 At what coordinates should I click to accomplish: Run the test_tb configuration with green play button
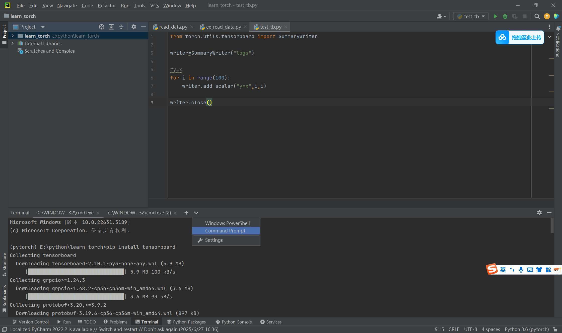coord(495,16)
